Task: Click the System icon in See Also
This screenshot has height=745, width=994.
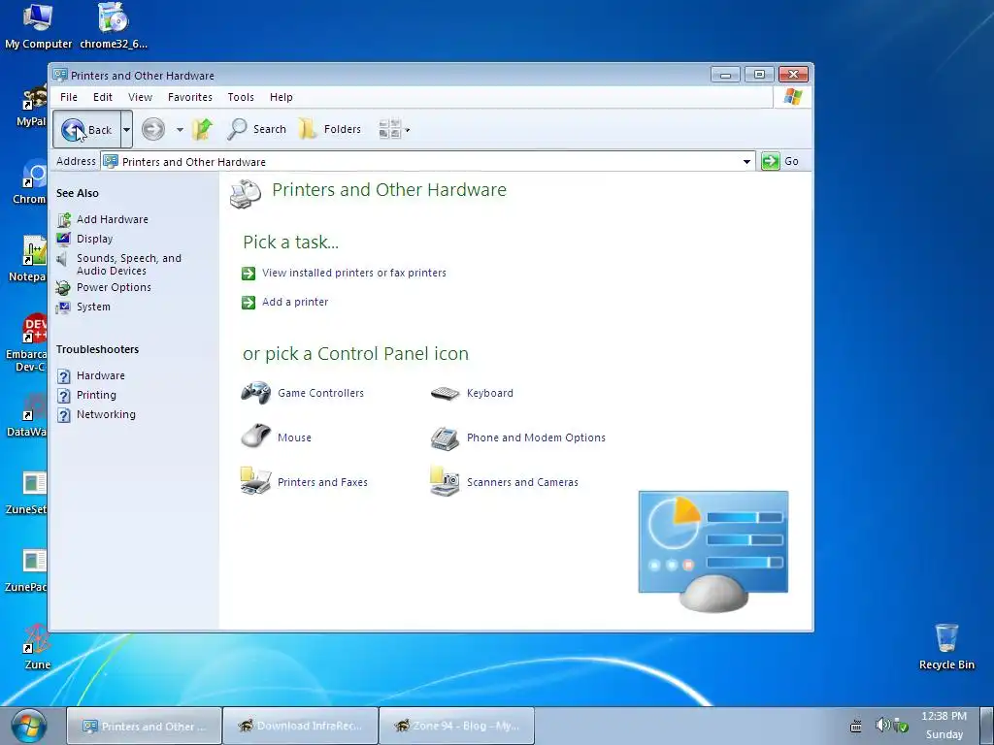Action: point(63,308)
